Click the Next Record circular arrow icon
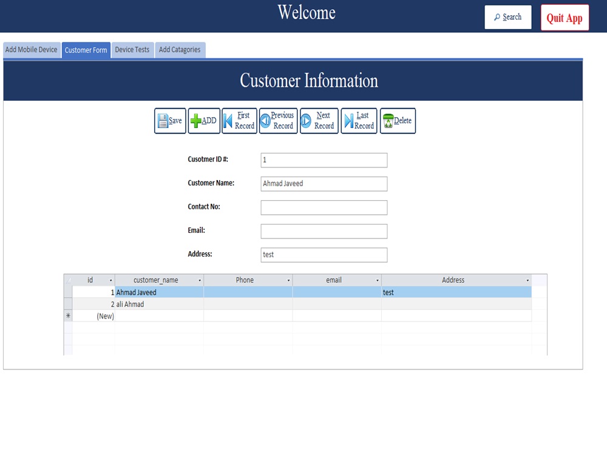This screenshot has width=607, height=455. click(306, 121)
